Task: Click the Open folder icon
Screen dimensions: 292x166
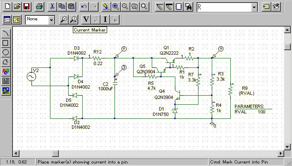Action: click(x=17, y=7)
